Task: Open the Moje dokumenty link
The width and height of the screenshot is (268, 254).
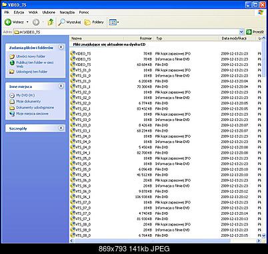Action: (x=29, y=101)
